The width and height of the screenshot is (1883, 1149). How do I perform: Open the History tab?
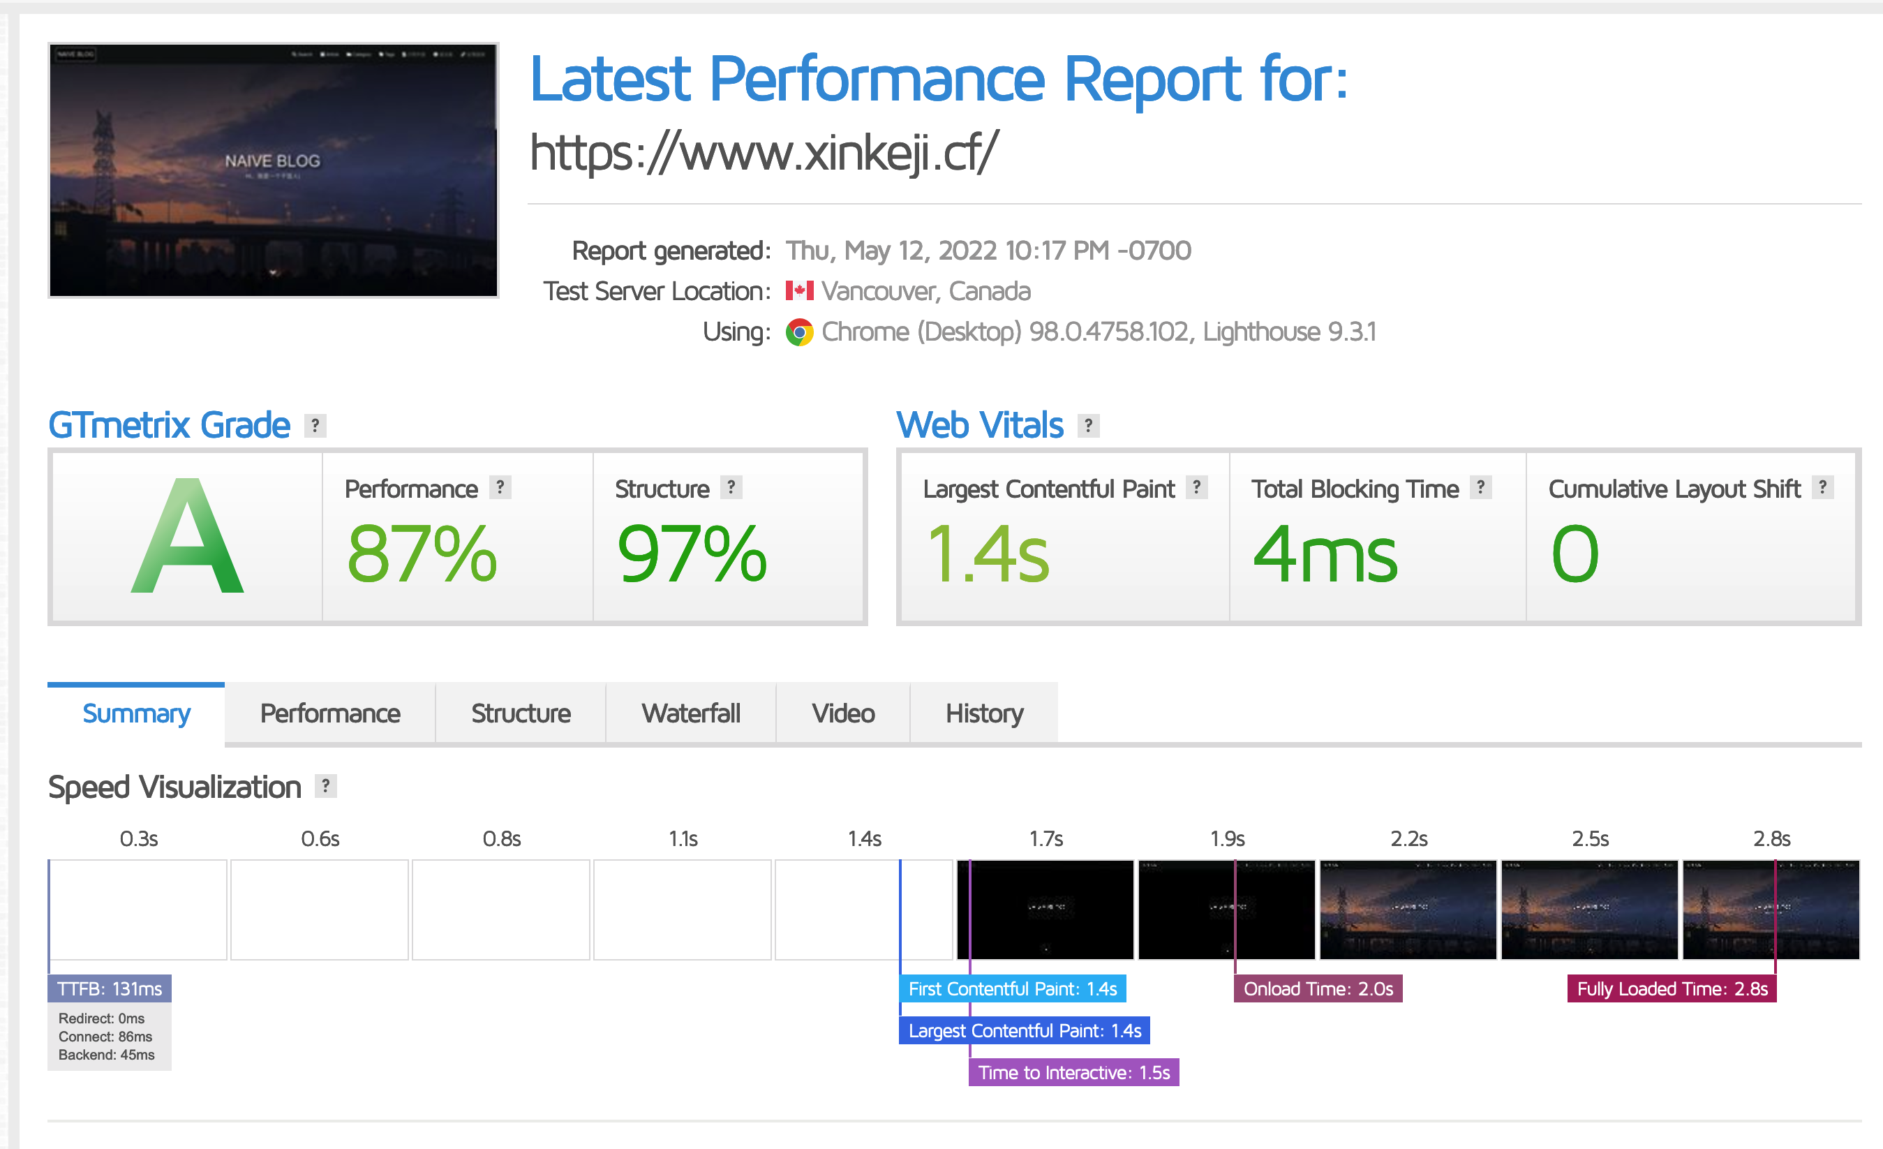983,713
